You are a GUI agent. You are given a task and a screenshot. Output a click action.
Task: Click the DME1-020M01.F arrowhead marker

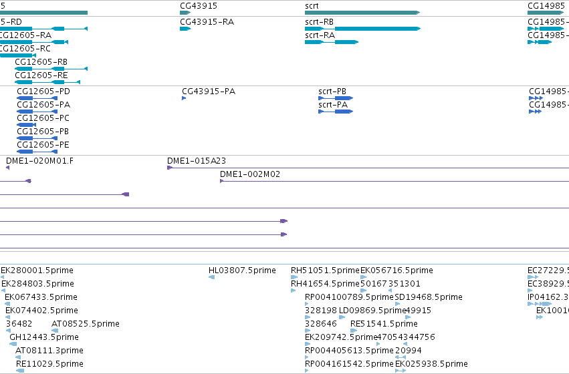tap(7, 168)
